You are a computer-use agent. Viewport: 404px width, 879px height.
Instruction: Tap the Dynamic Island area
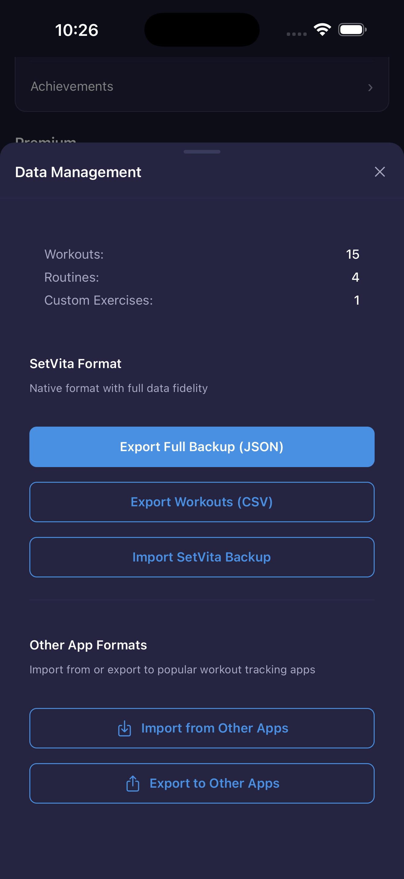pos(202,30)
